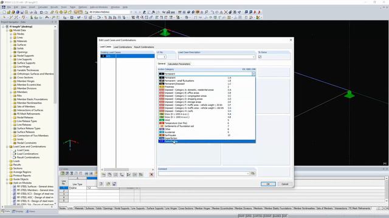The width and height of the screenshot is (389, 218).
Task: Collapse Load Cases and Combinations tree node
Action: click(x=7, y=147)
